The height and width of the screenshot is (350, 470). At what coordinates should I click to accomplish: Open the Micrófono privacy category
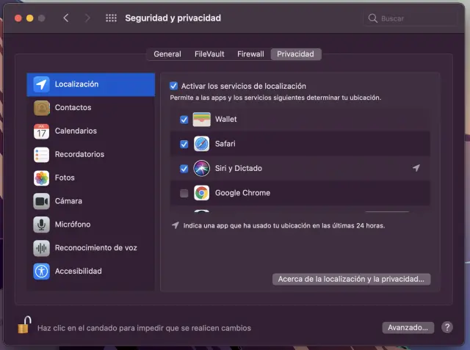91,225
